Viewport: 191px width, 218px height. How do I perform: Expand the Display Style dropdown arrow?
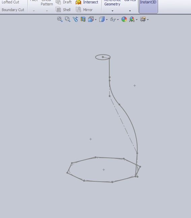(107, 20)
